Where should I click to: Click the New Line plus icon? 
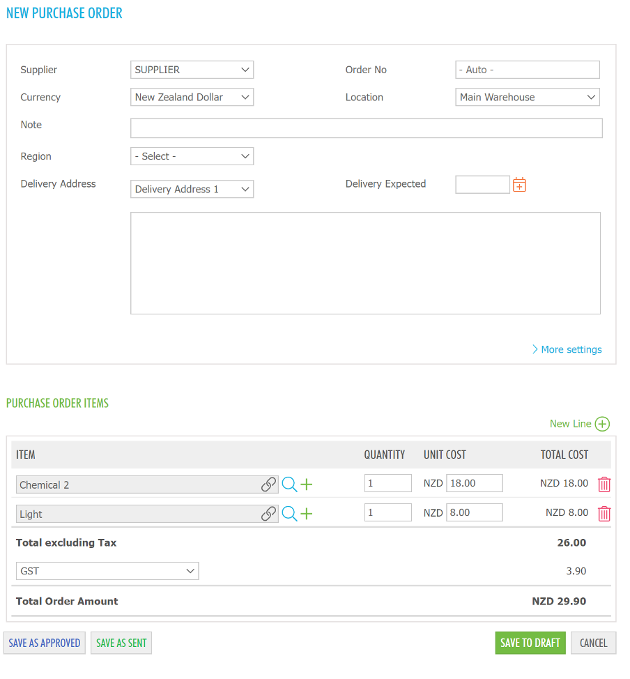coord(602,424)
